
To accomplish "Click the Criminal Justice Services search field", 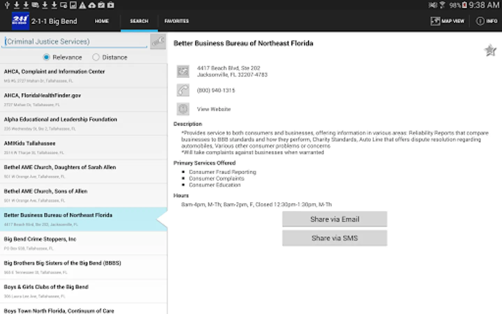I will pos(75,42).
